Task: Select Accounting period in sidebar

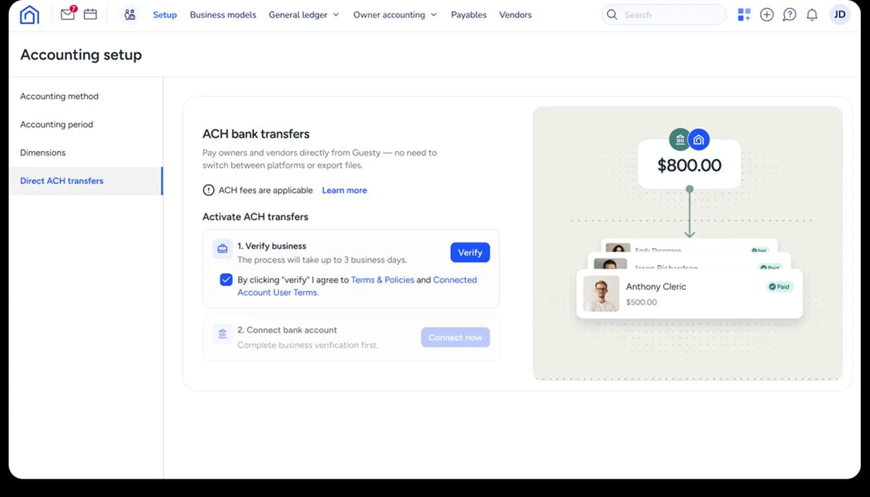Action: click(x=86, y=124)
